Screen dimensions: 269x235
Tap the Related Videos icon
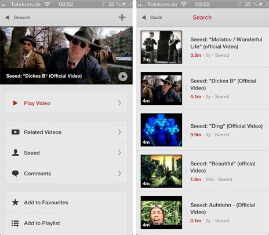[16, 132]
